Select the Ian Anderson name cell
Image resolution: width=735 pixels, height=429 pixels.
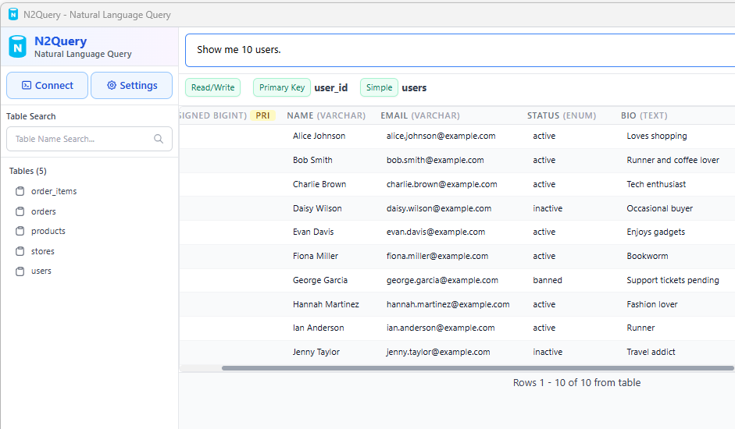coord(318,328)
